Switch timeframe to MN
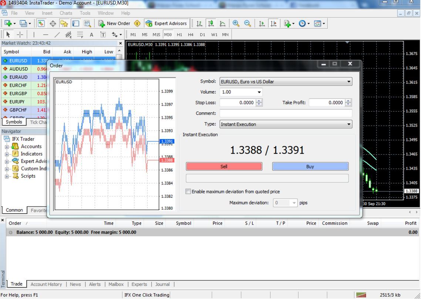Screen dimensions: 421x299 point(225,35)
